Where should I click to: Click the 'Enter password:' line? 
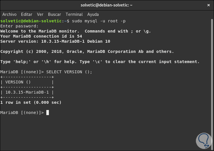[x=19, y=26]
